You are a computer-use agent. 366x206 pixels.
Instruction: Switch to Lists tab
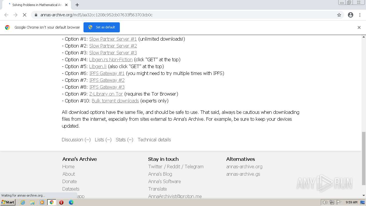(x=103, y=140)
